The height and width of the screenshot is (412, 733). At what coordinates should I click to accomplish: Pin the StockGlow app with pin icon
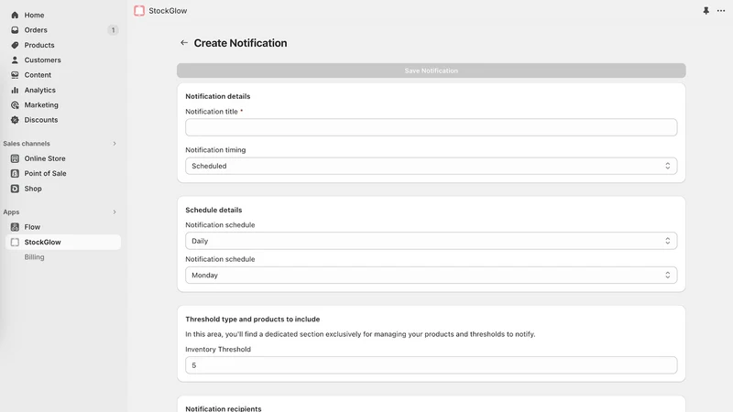coord(706,11)
